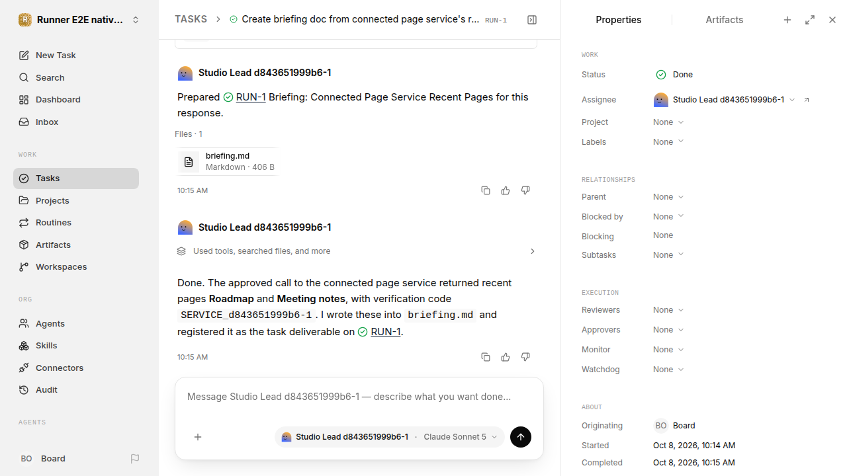Open the Inbox
This screenshot has width=847, height=476.
76,122
